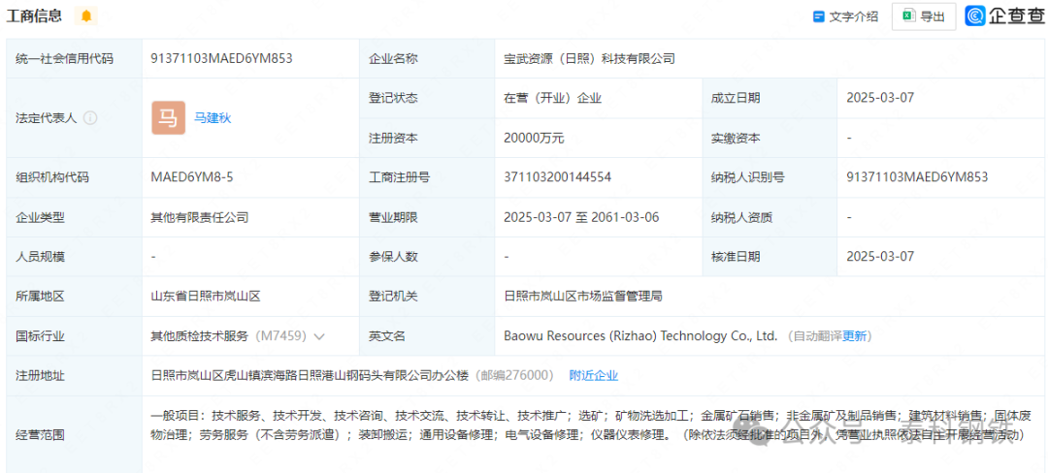Select English name Baowu Resources (Rizhao) Technology Co., Ltd.
This screenshot has width=1048, height=473.
pos(641,336)
